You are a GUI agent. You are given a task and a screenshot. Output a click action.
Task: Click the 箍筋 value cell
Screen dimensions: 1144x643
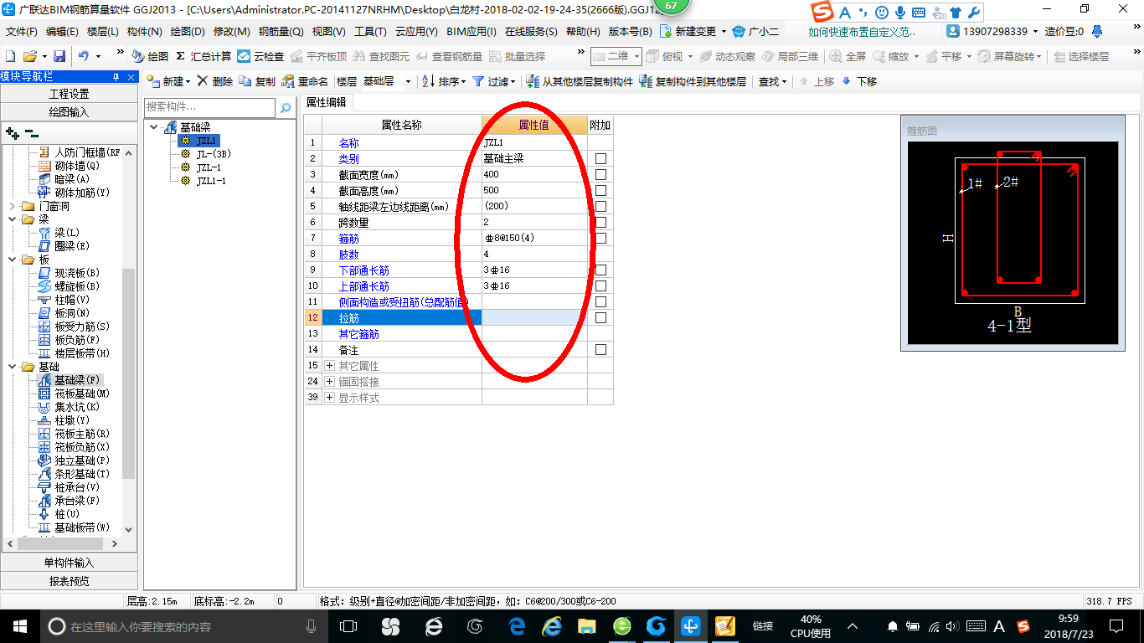[534, 238]
